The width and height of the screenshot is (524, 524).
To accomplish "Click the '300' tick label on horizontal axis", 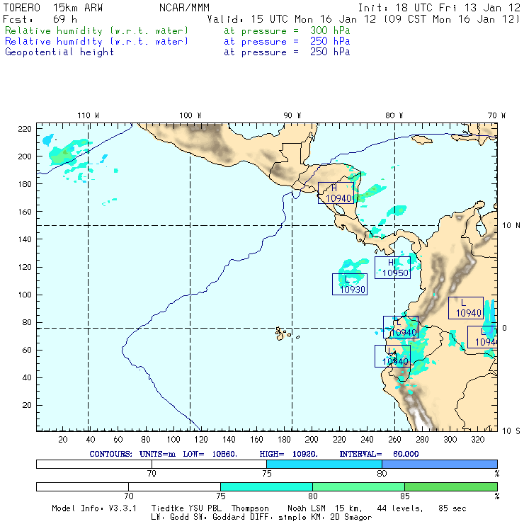I will (450, 440).
